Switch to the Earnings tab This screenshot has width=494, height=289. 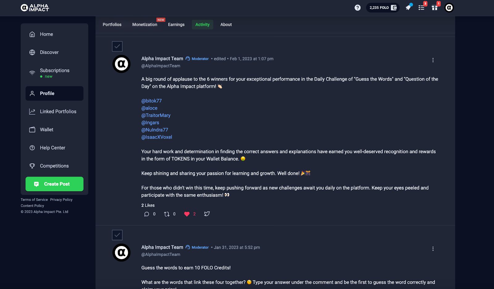[176, 24]
